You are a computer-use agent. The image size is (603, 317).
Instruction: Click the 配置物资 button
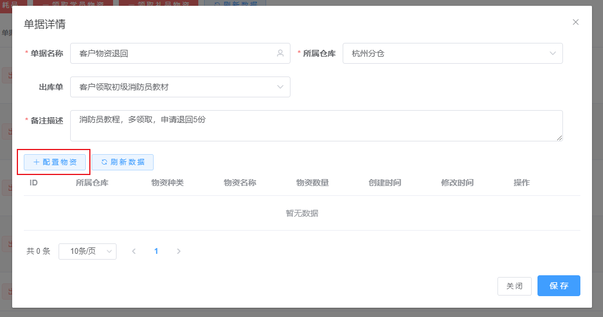tap(55, 162)
